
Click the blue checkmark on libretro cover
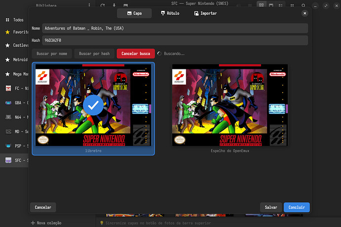(x=93, y=105)
